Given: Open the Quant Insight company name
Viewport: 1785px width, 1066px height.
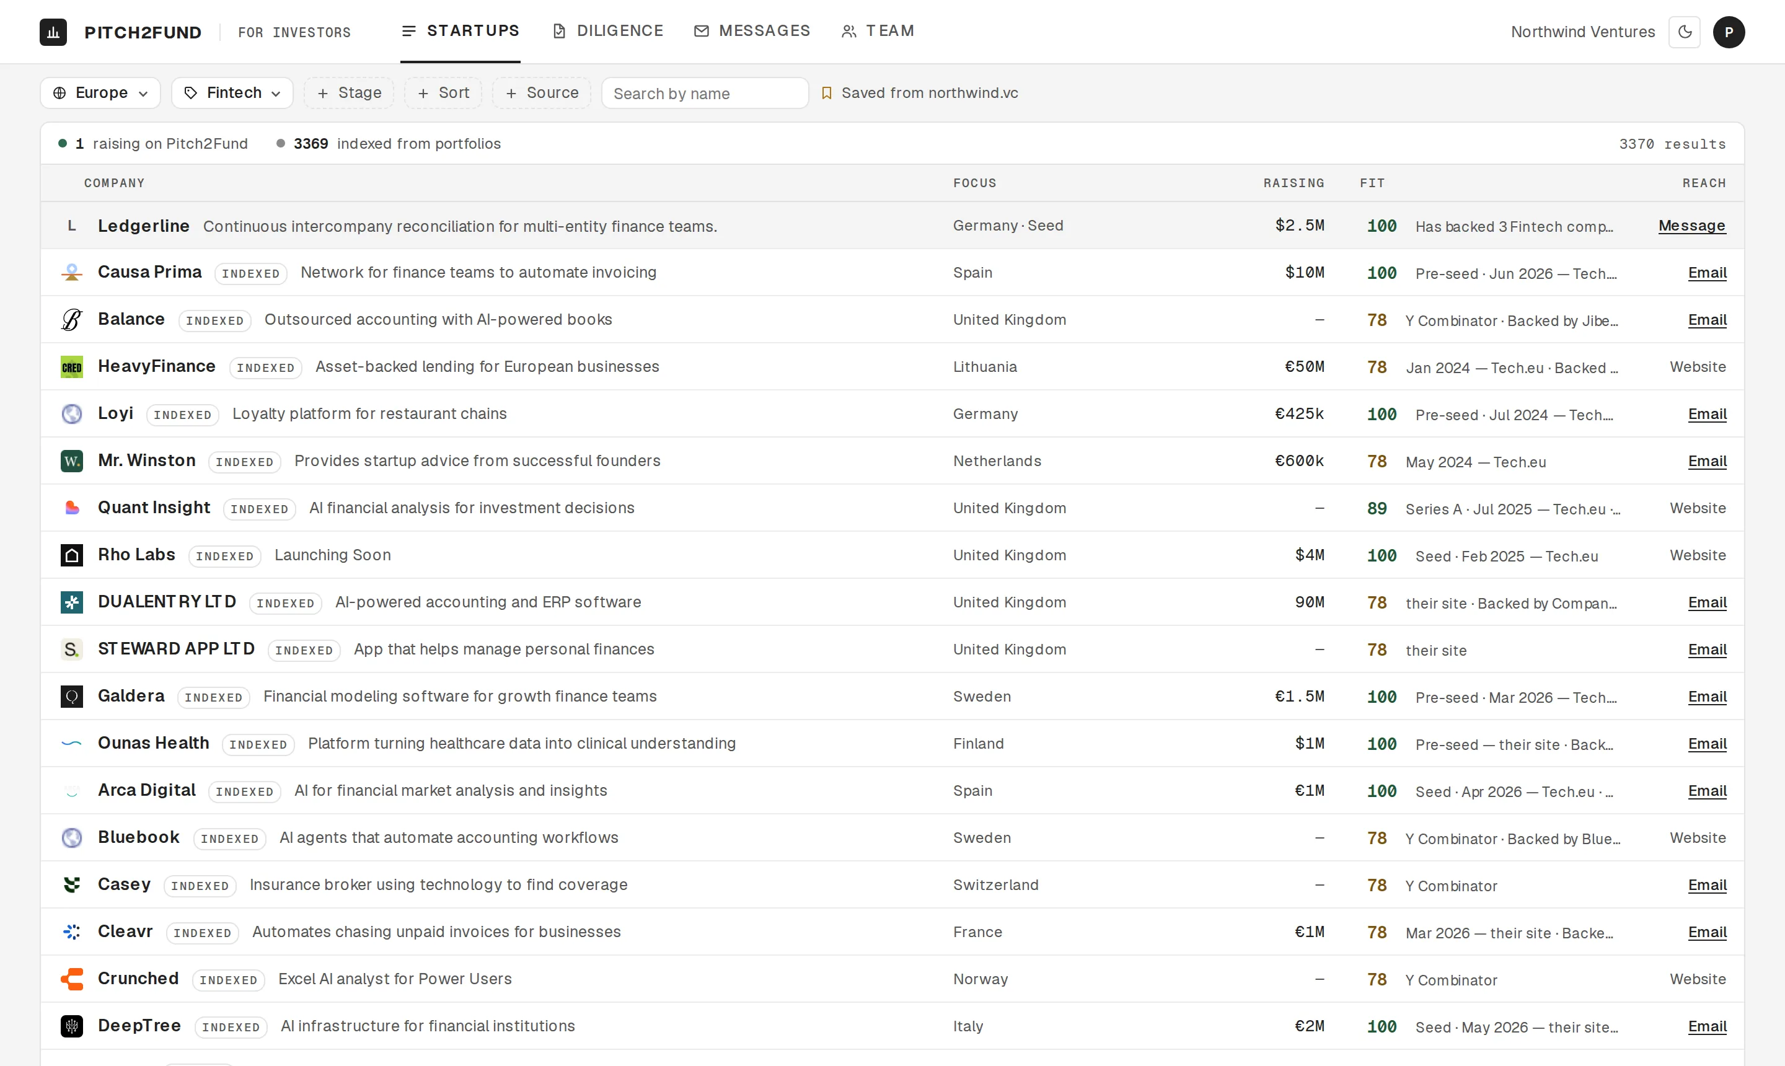Looking at the screenshot, I should tap(154, 508).
